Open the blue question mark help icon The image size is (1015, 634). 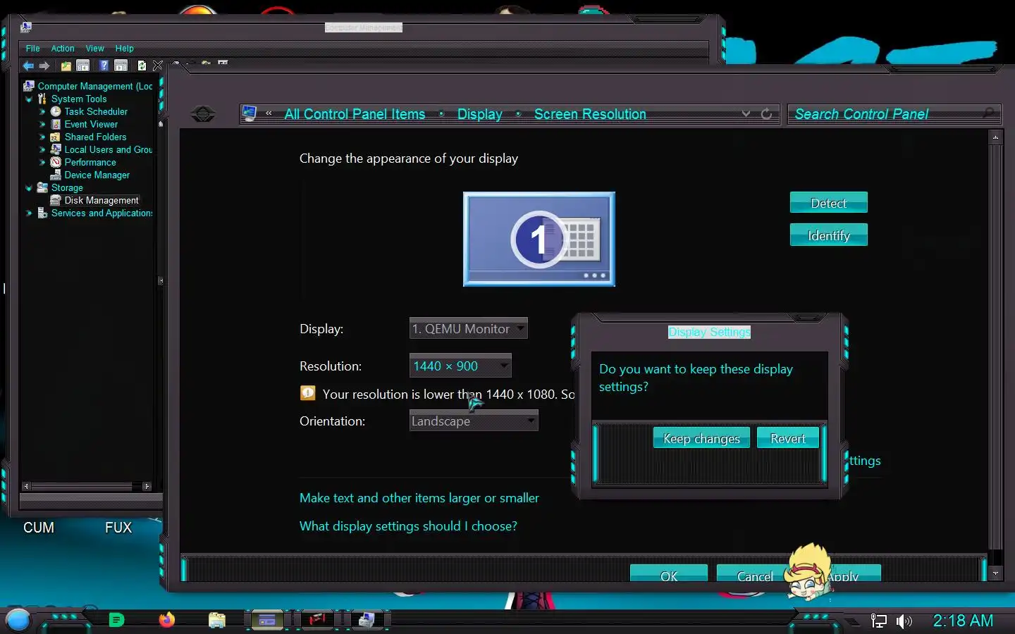104,66
